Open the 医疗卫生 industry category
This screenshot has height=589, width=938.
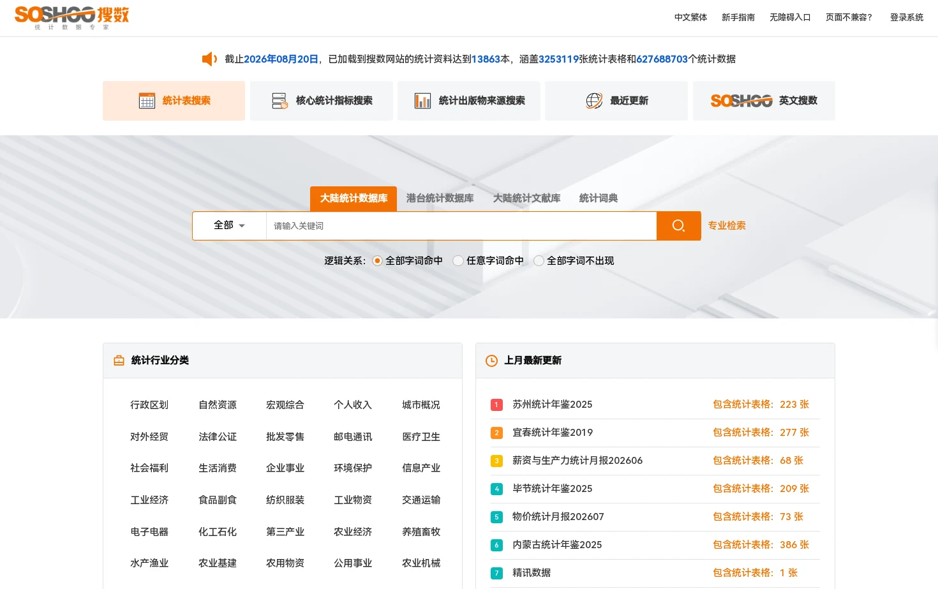[x=421, y=437]
